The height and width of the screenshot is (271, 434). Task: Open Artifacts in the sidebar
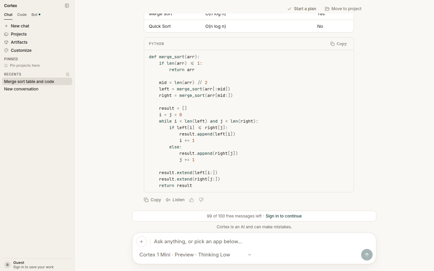point(37,42)
